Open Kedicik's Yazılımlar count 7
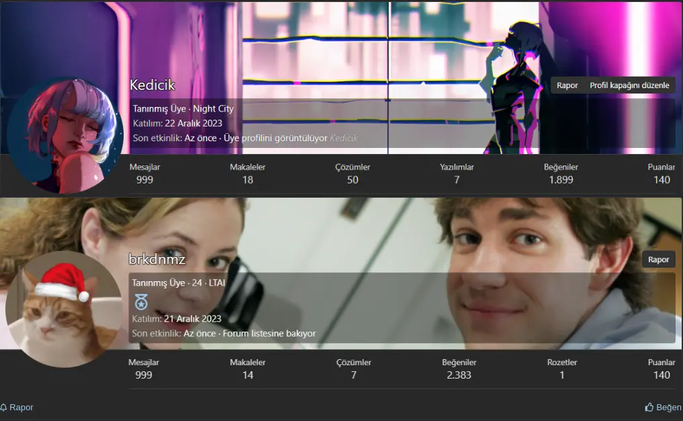Image resolution: width=683 pixels, height=421 pixels. pos(456,180)
